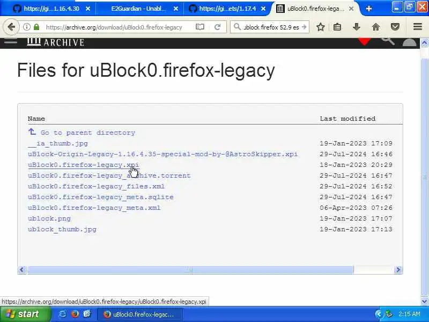429x322 pixels.
Task: Submit search with the arrow button
Action: point(304,27)
